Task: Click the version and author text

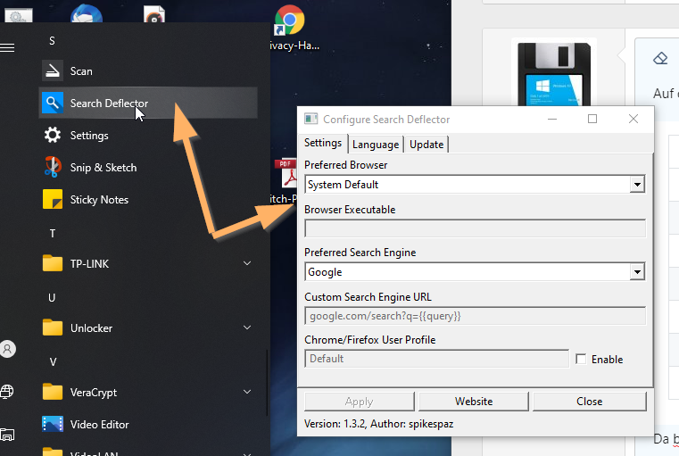Action: (379, 424)
